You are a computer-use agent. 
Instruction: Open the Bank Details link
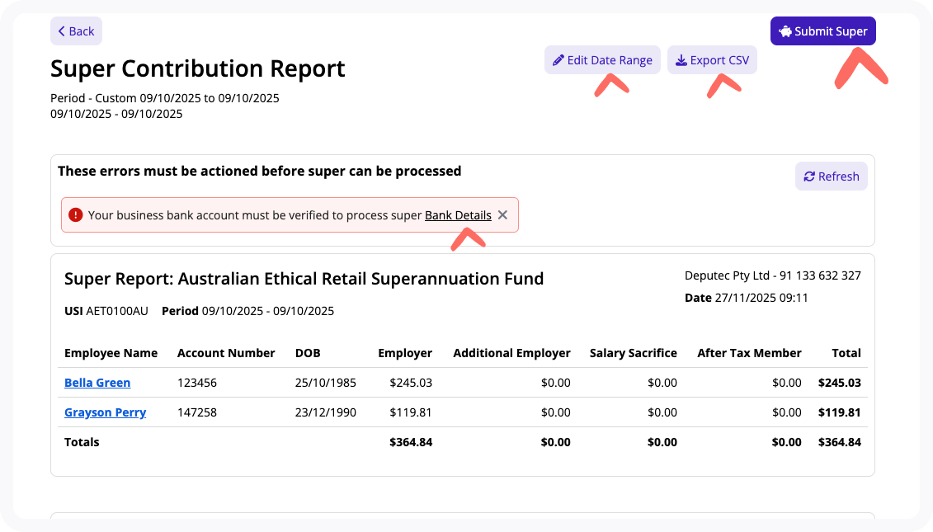click(x=458, y=215)
